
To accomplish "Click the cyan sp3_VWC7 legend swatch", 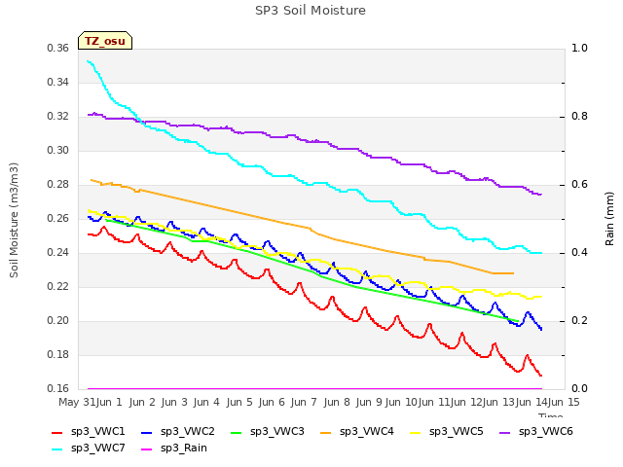I will click(57, 449).
